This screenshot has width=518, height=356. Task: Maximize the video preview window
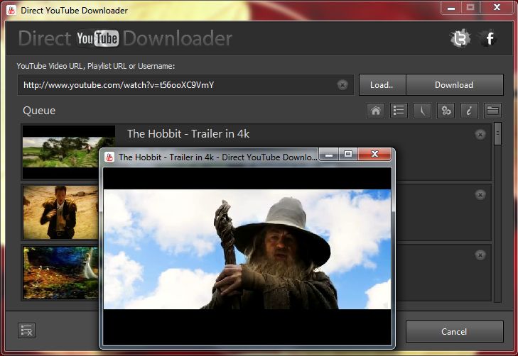tap(348, 155)
